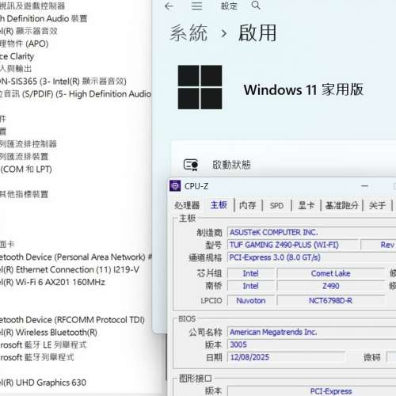This screenshot has width=396, height=396.
Task: Click the ASUSTeK COMPUTER INC. manufacturer field
Action: pyautogui.click(x=311, y=232)
